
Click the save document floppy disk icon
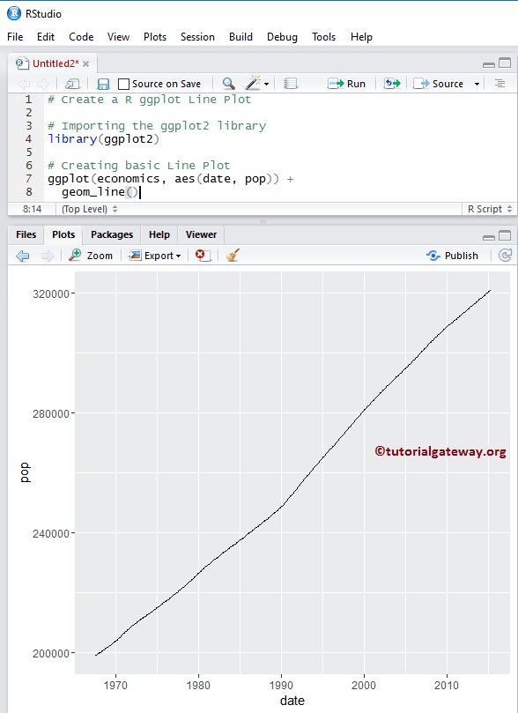point(103,84)
